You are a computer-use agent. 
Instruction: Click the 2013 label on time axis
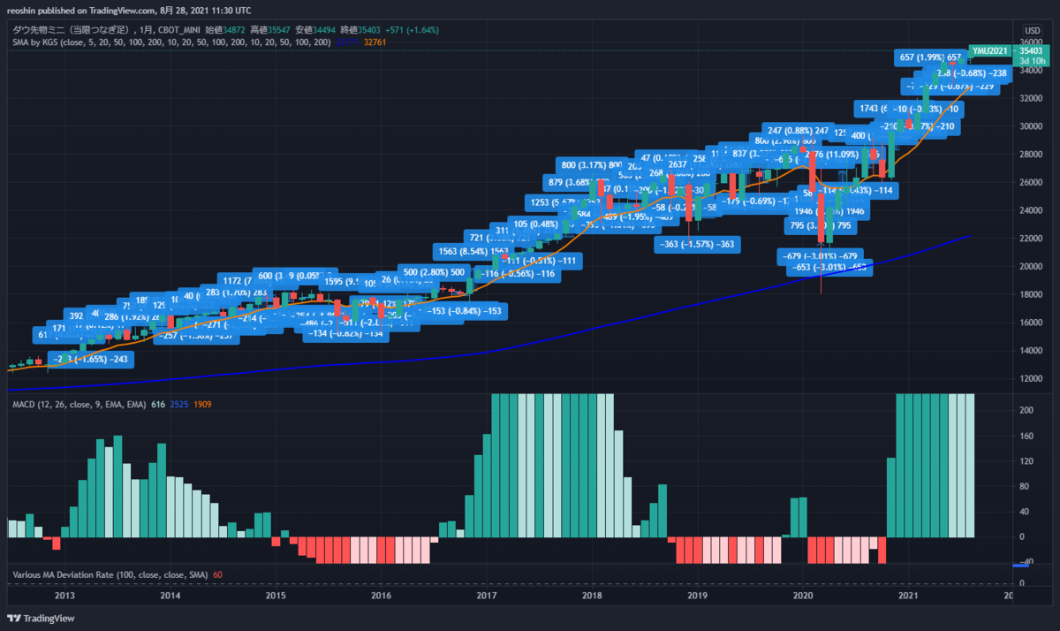[x=64, y=596]
